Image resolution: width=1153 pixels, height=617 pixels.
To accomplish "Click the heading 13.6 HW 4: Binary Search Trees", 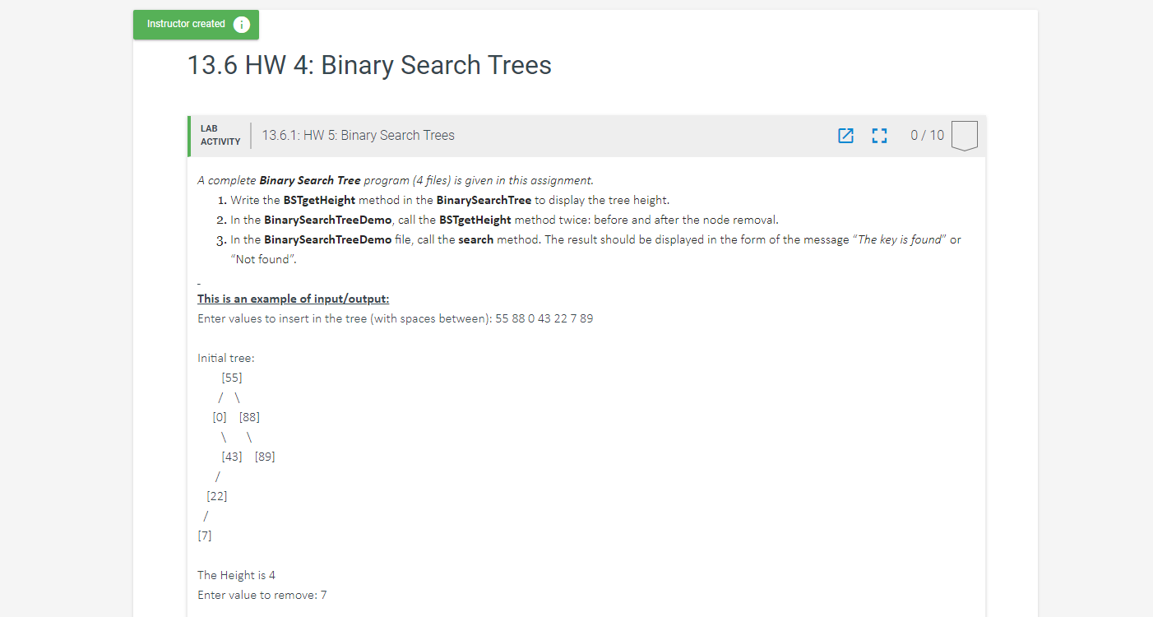I will tap(369, 65).
